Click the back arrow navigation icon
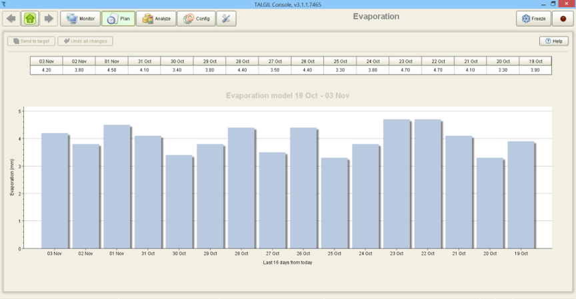This screenshot has width=576, height=299. point(11,19)
